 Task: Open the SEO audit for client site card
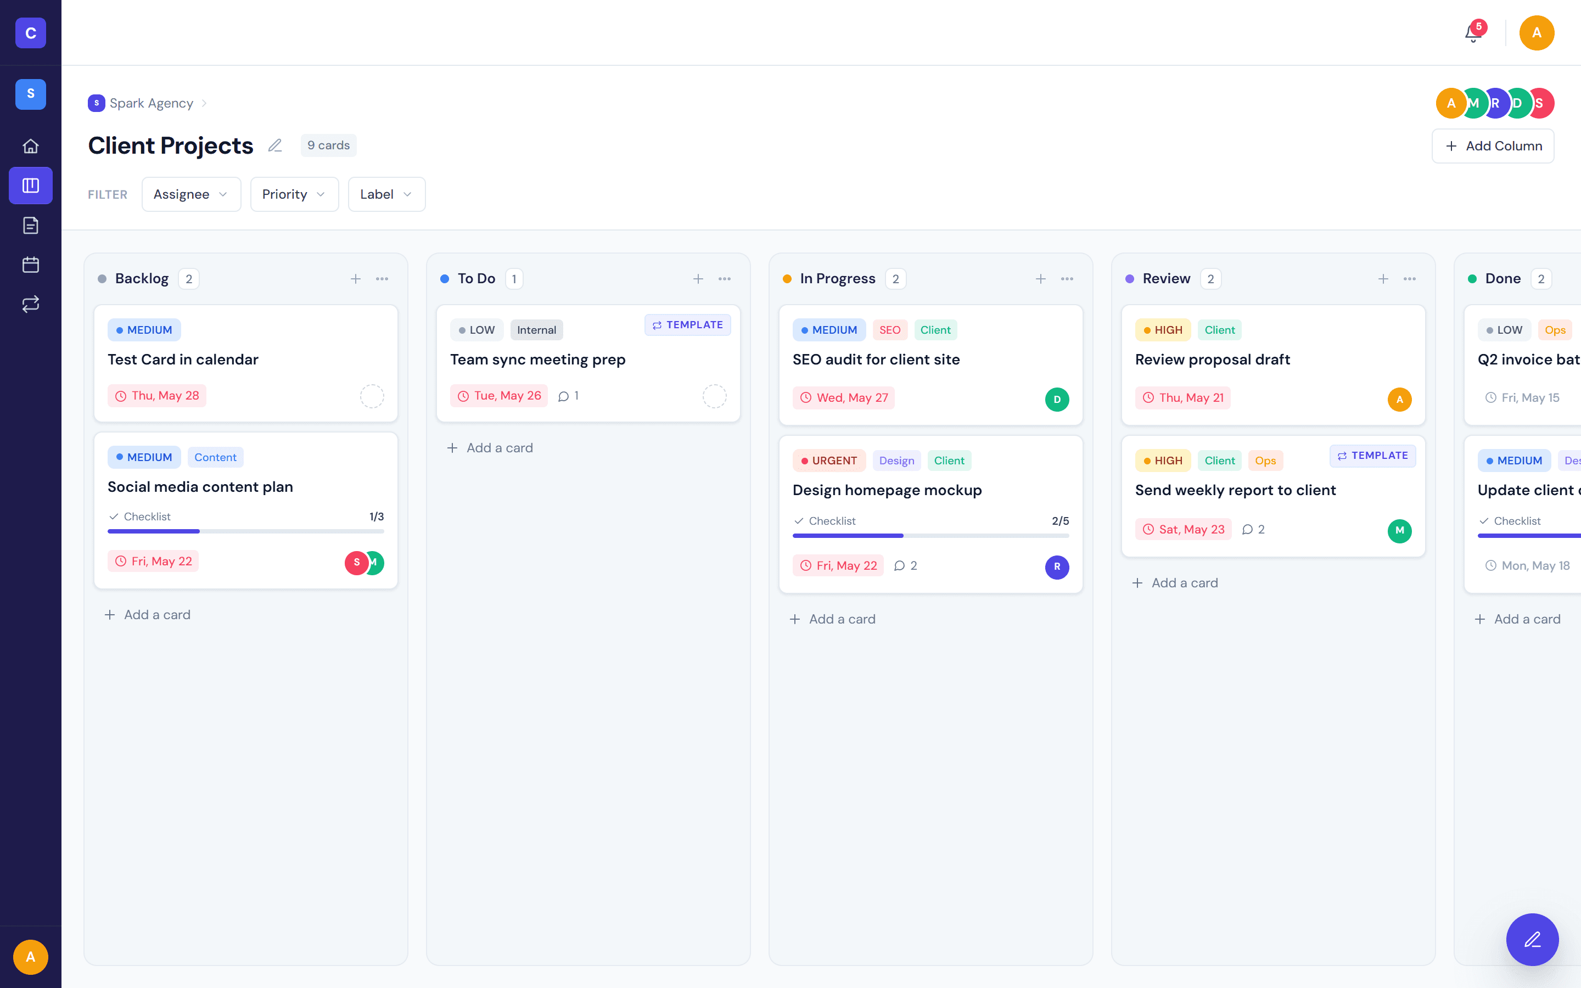930,365
